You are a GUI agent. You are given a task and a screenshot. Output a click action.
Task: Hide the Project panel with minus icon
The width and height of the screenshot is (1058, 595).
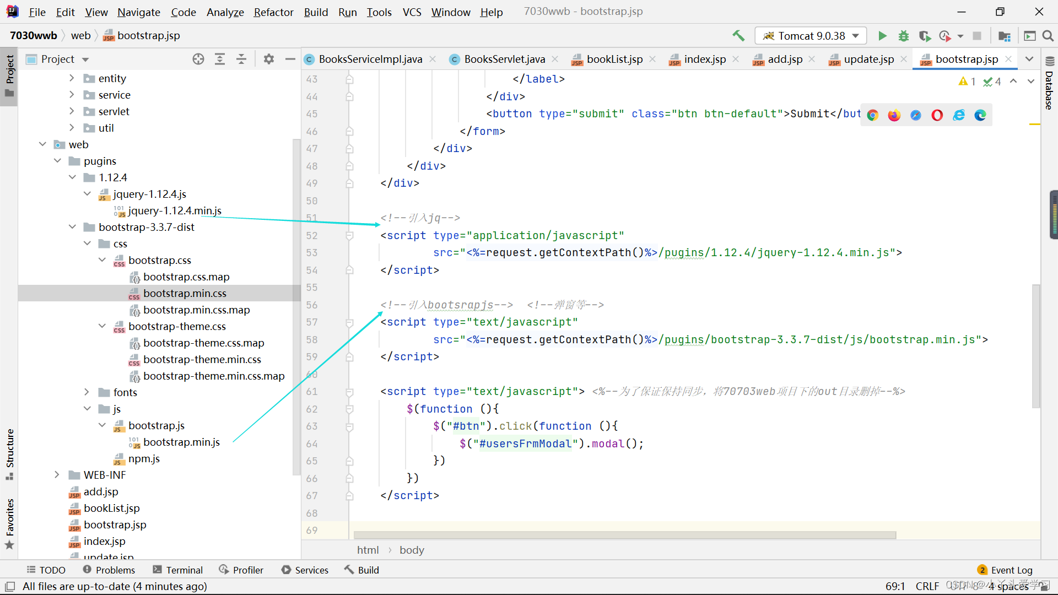click(290, 59)
